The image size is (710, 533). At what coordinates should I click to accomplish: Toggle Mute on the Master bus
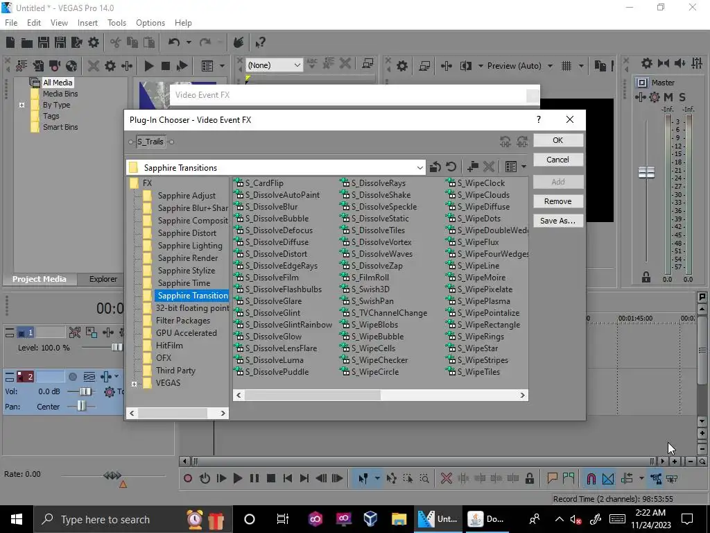click(x=668, y=97)
